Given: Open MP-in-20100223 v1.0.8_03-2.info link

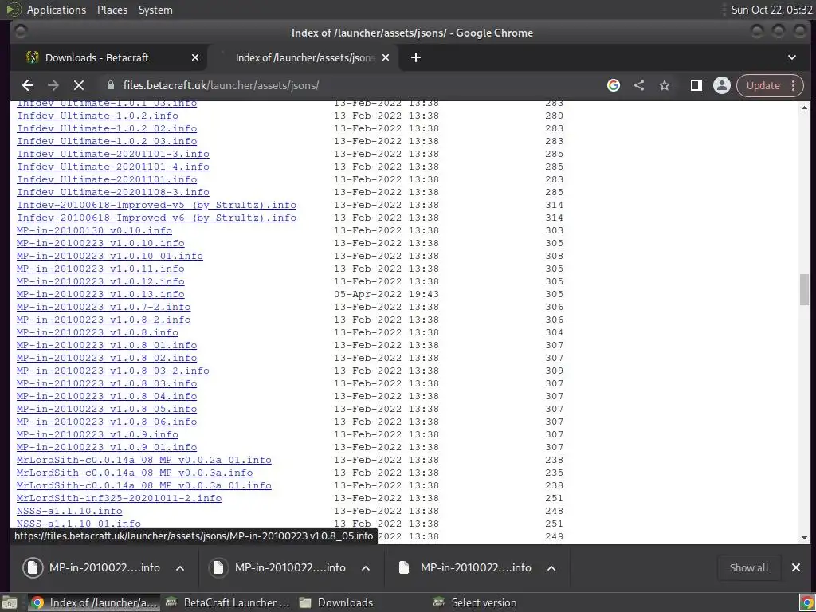Looking at the screenshot, I should 113,371.
